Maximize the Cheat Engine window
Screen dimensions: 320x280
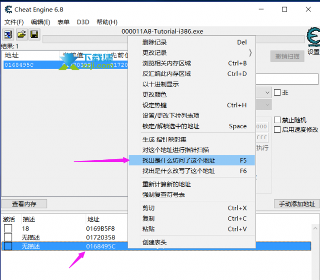tap(284, 10)
